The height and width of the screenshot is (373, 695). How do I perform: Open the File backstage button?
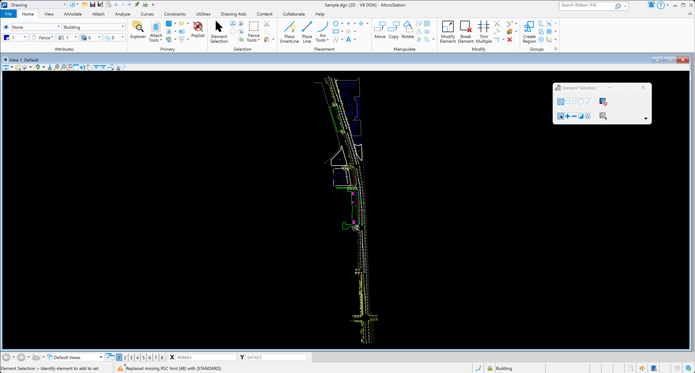click(x=8, y=14)
